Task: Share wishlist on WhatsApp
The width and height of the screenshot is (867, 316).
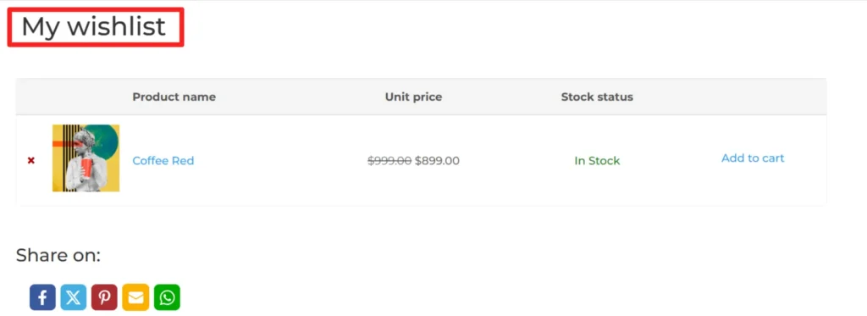Action: point(167,297)
